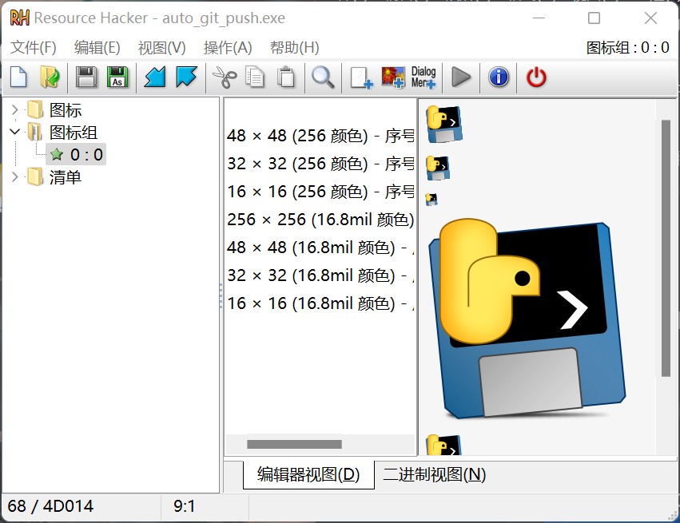Image resolution: width=680 pixels, height=523 pixels.
Task: Click the 256 × 256 (16.8mil 颜色) row
Action: [x=320, y=220]
